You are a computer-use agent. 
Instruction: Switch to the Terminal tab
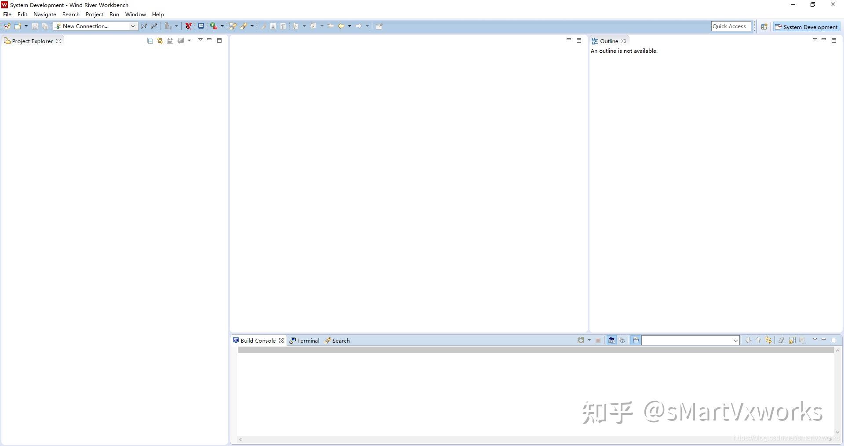(x=307, y=340)
